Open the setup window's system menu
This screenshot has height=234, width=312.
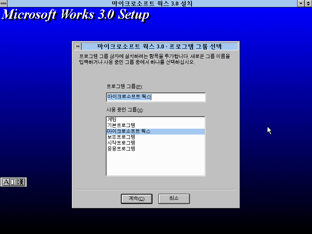[4, 4]
